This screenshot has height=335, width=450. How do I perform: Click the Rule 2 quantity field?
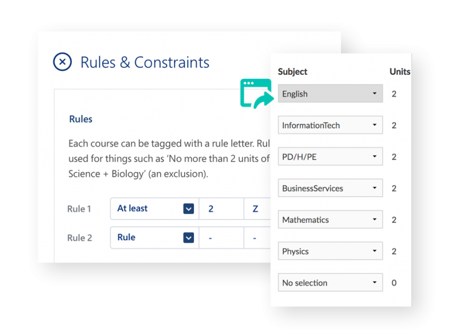[x=221, y=238]
